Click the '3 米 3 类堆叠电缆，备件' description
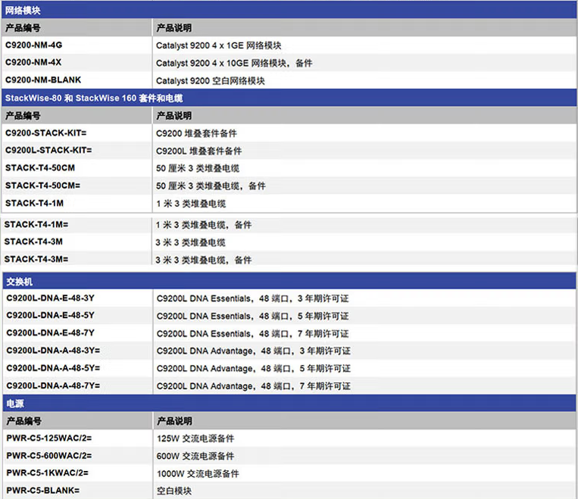The image size is (578, 499). [204, 260]
